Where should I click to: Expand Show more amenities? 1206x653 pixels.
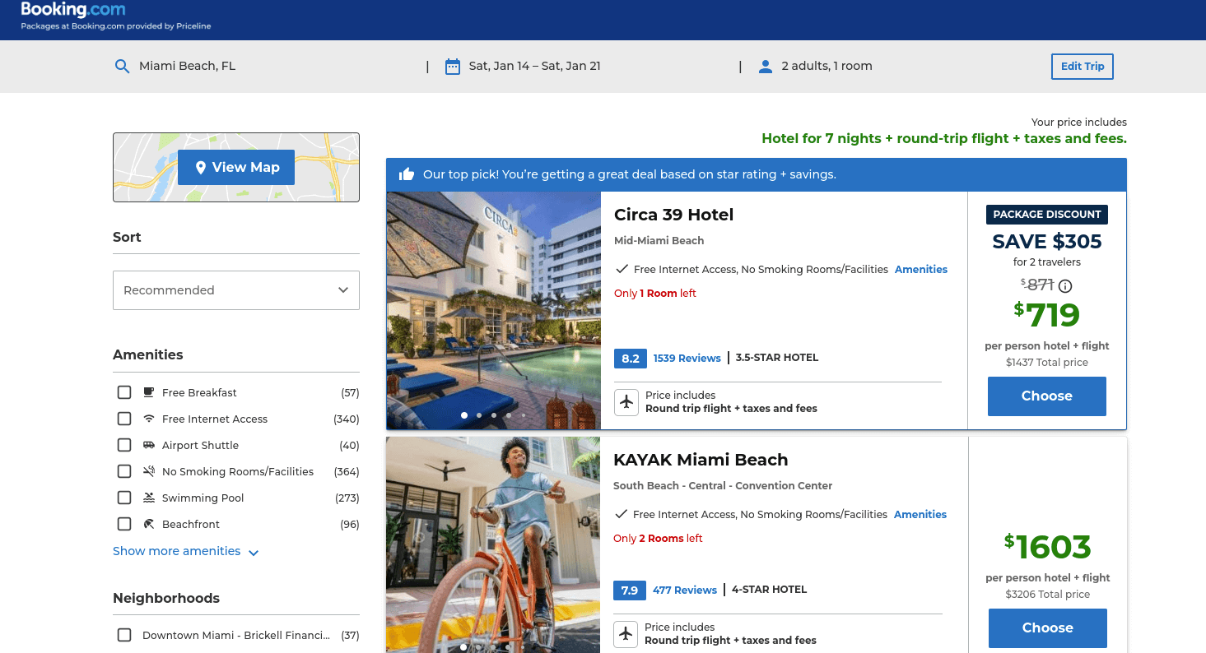[x=186, y=552]
